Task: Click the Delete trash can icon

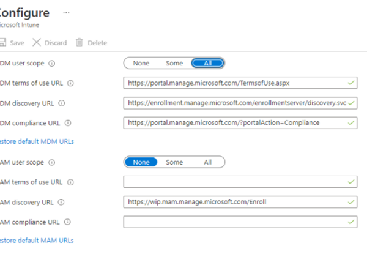Action: (x=80, y=42)
